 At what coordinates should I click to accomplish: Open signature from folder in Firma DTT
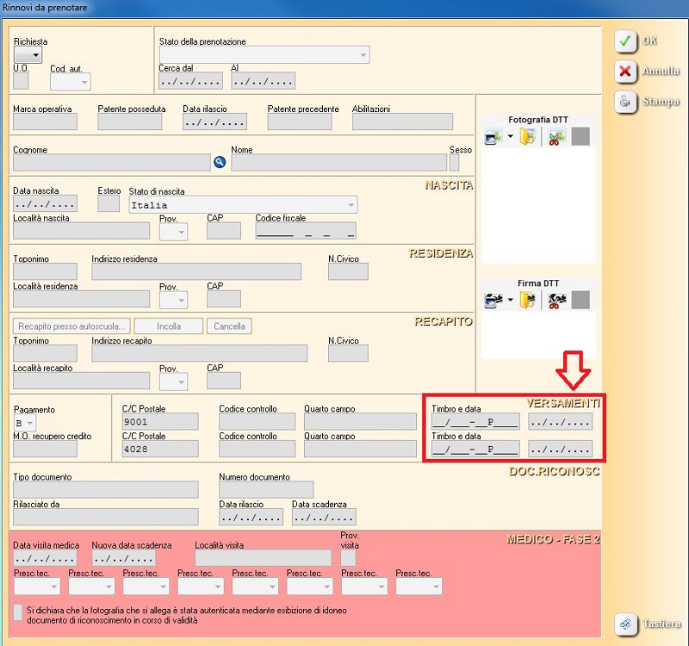tap(528, 301)
